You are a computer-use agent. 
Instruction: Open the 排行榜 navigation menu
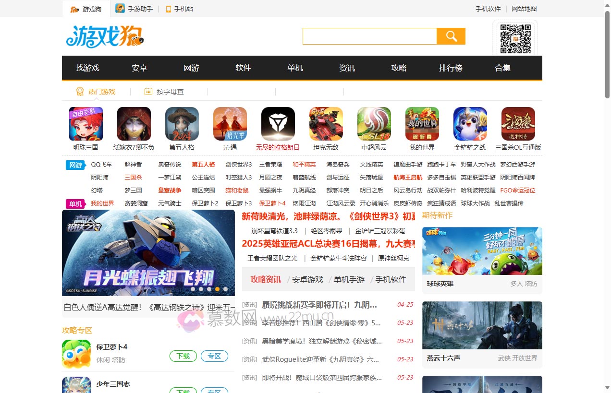(450, 68)
